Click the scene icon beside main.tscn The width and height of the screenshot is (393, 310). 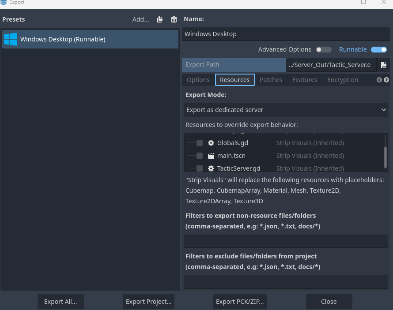tap(211, 156)
